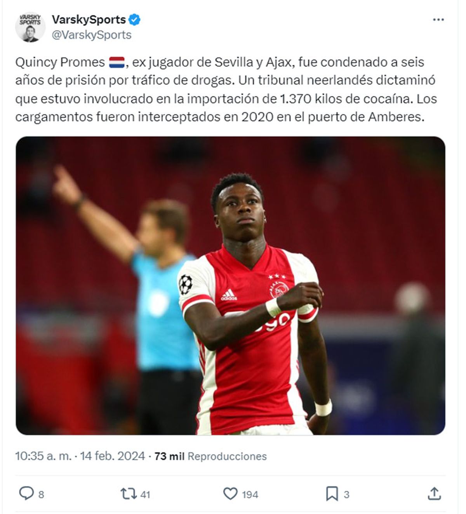Open the three-dot more options menu
466x514 pixels.
coord(438,20)
